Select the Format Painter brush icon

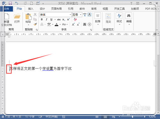[x=35, y=24]
